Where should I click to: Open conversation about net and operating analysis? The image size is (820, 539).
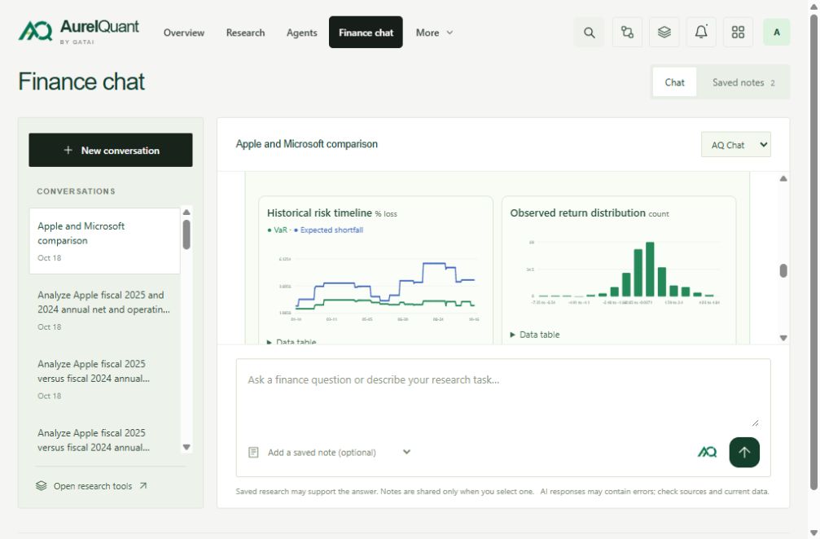104,310
